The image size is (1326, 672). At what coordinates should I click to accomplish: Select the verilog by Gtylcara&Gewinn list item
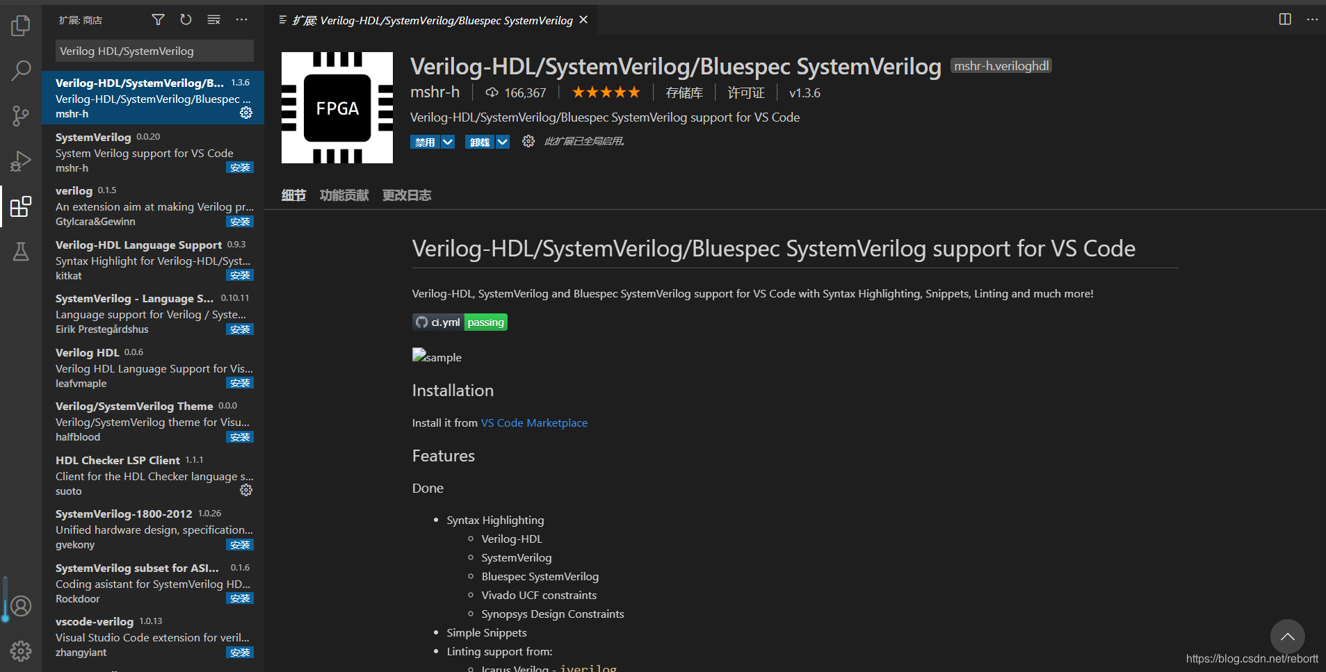point(153,206)
